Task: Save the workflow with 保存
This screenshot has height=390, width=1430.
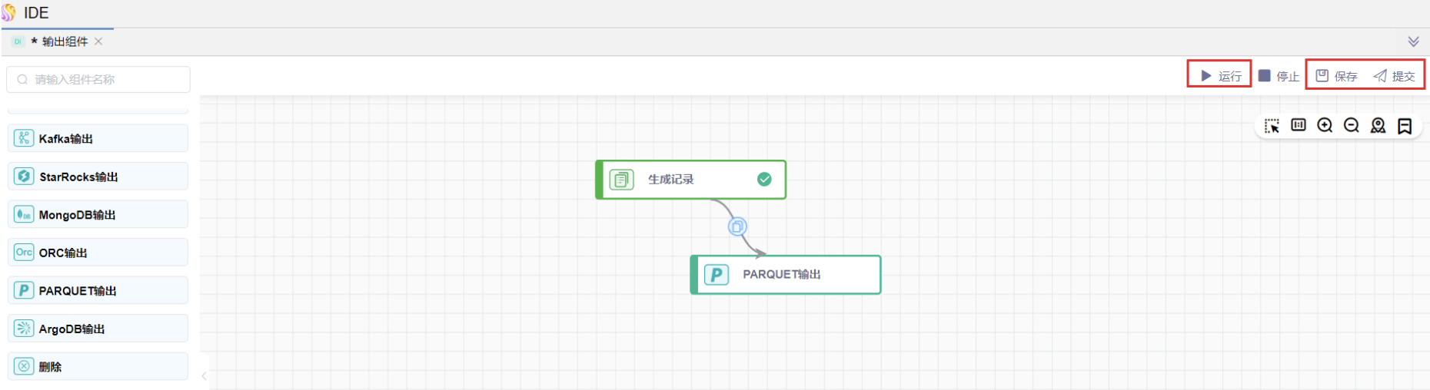Action: (1336, 76)
